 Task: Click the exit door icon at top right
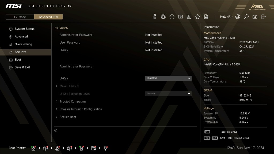click(x=264, y=17)
